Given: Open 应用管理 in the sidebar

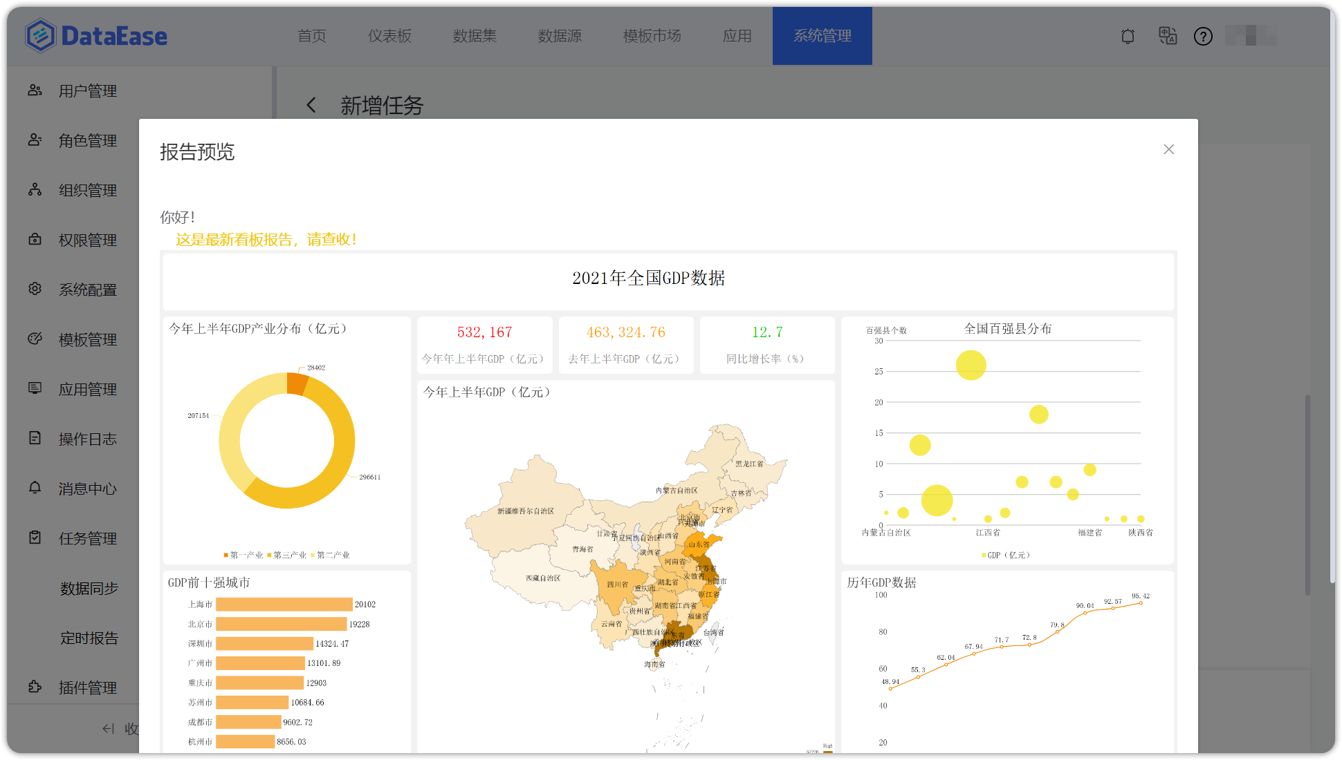Looking at the screenshot, I should pos(88,389).
